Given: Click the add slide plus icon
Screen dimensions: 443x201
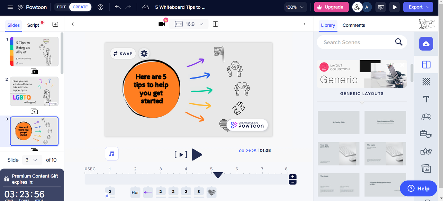Looking at the screenshot, I should pos(55,24).
